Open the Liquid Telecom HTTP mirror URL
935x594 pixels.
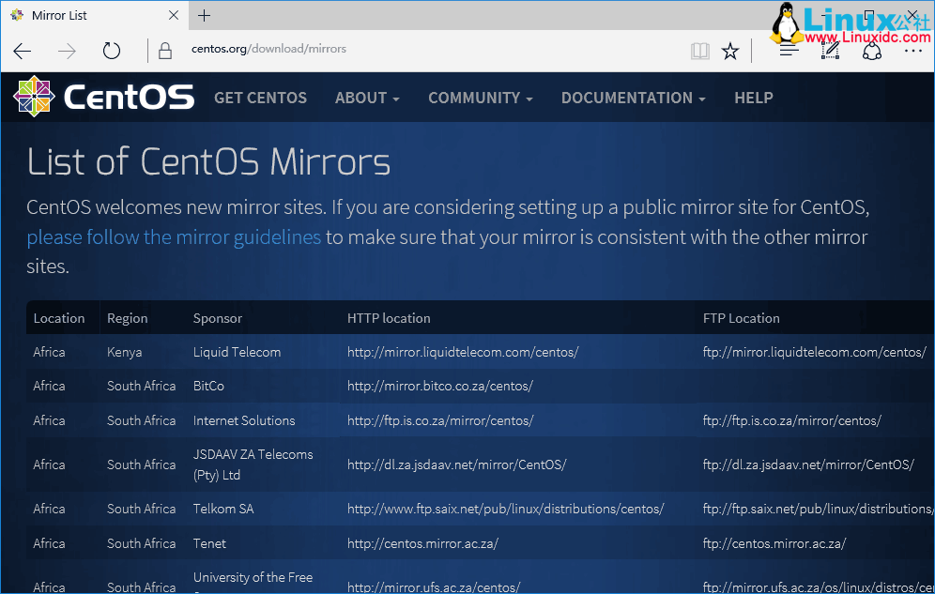(463, 352)
